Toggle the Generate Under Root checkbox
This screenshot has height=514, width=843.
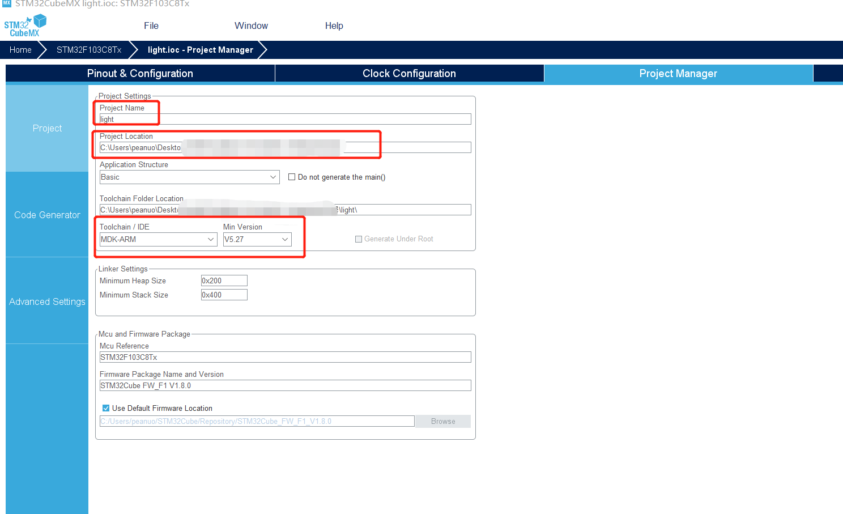tap(359, 239)
